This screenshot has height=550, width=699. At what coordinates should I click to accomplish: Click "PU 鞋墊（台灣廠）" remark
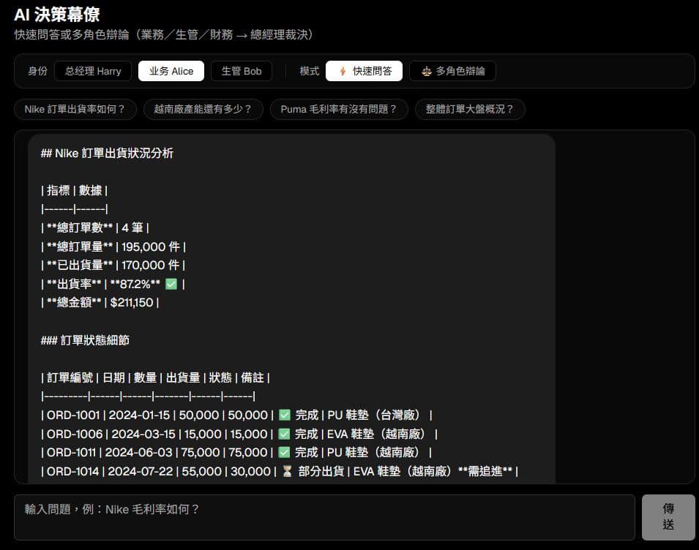coord(375,415)
